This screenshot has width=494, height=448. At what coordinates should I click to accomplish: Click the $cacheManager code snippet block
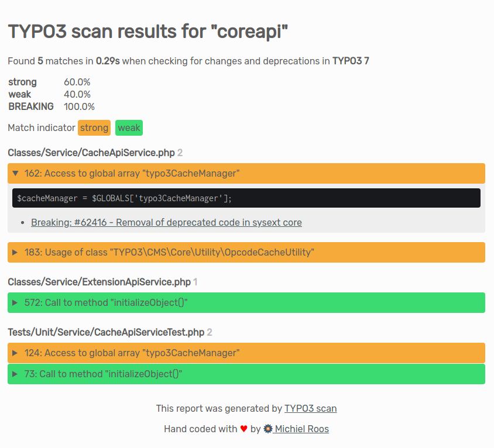[246, 198]
